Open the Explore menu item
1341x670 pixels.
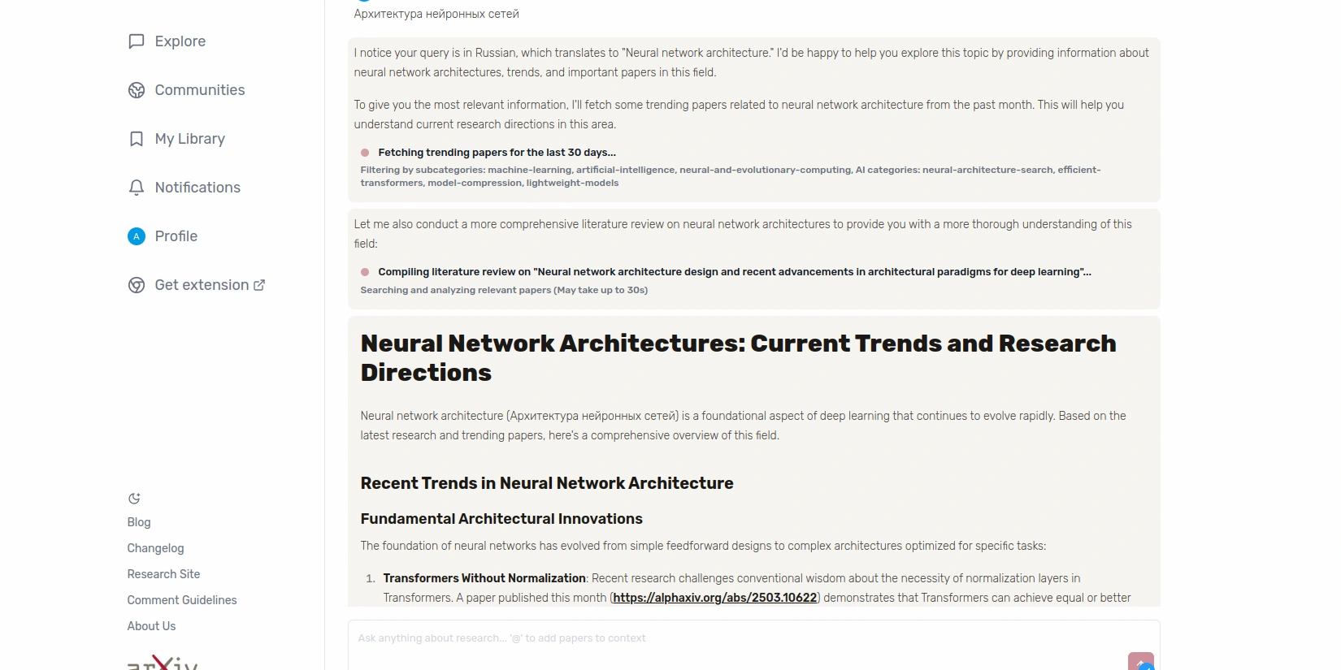(x=180, y=41)
